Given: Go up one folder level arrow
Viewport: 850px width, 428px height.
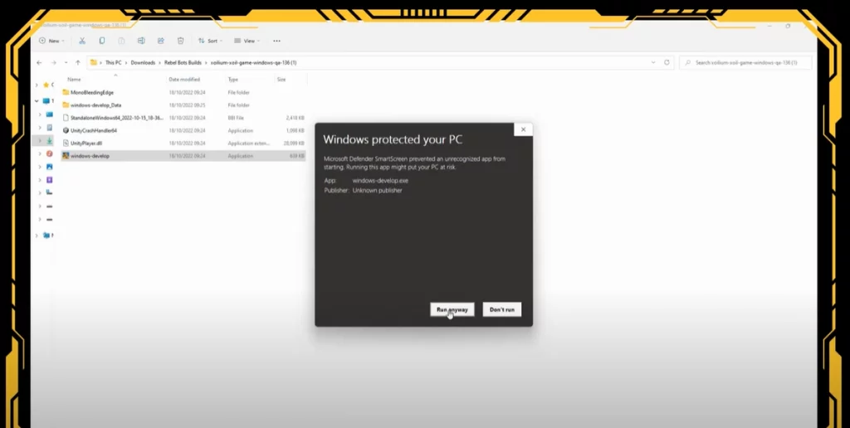Looking at the screenshot, I should (78, 63).
